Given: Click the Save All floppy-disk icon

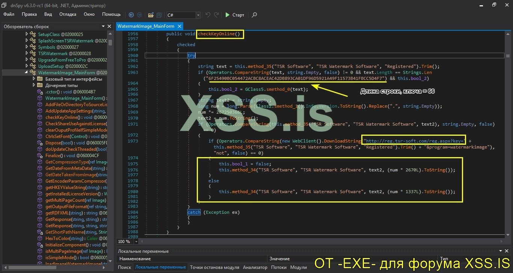Looking at the screenshot, I should pyautogui.click(x=159, y=15).
